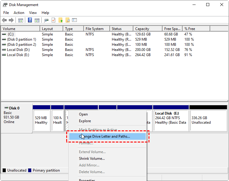Sort by the Capacity column header
The image size is (229, 181).
click(142, 29)
